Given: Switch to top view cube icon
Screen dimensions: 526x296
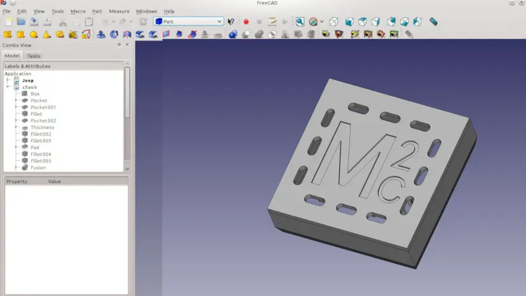Looking at the screenshot, I should [x=362, y=22].
